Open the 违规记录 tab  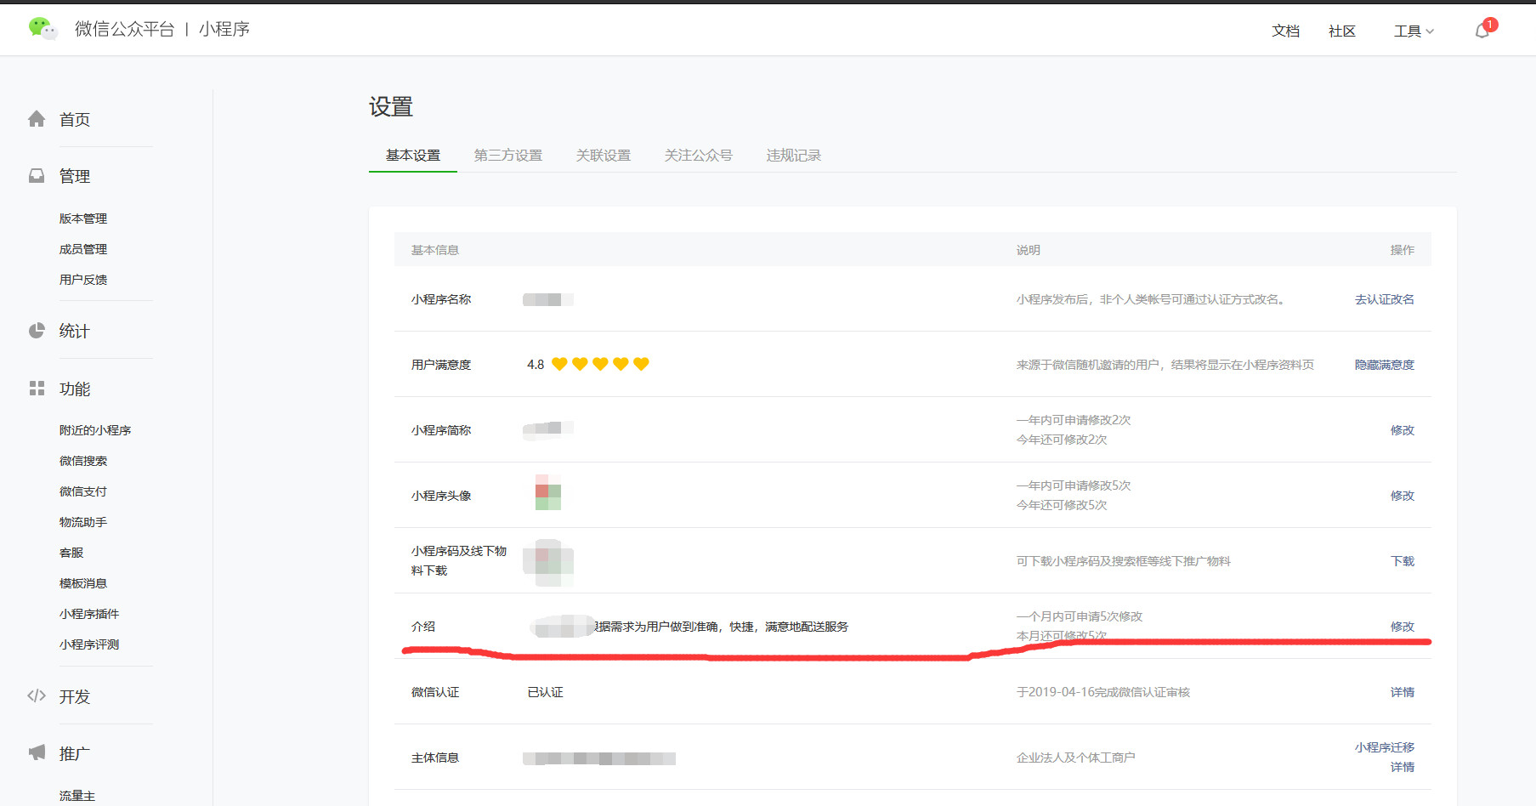tap(793, 156)
